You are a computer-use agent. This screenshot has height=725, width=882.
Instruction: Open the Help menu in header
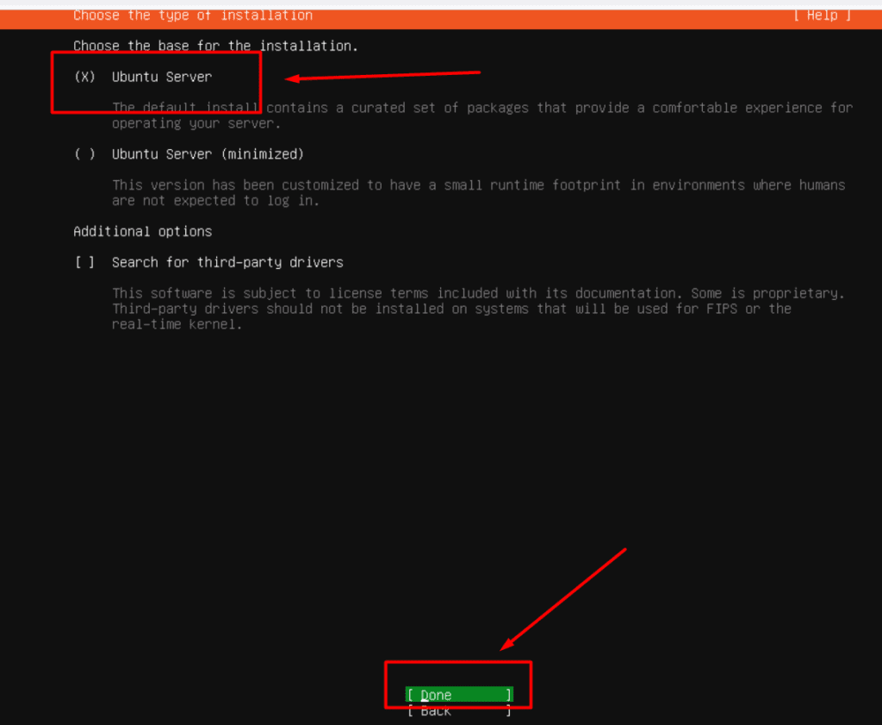[x=823, y=16]
